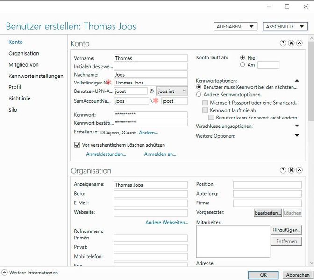Click the Mobiltelefon field
The height and width of the screenshot is (280, 314).
click(150, 257)
